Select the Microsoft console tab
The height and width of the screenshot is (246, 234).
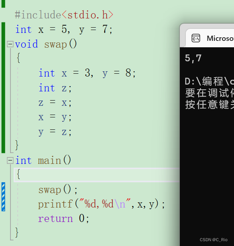click(x=210, y=38)
